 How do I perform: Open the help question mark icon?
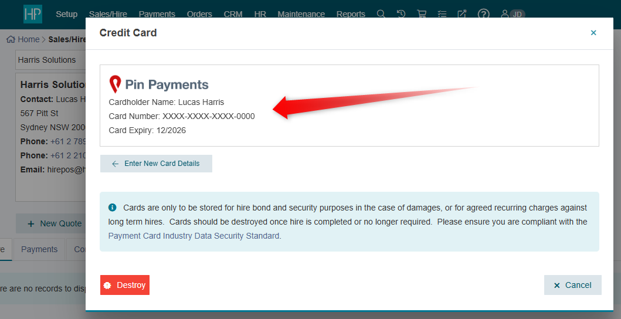coord(484,14)
